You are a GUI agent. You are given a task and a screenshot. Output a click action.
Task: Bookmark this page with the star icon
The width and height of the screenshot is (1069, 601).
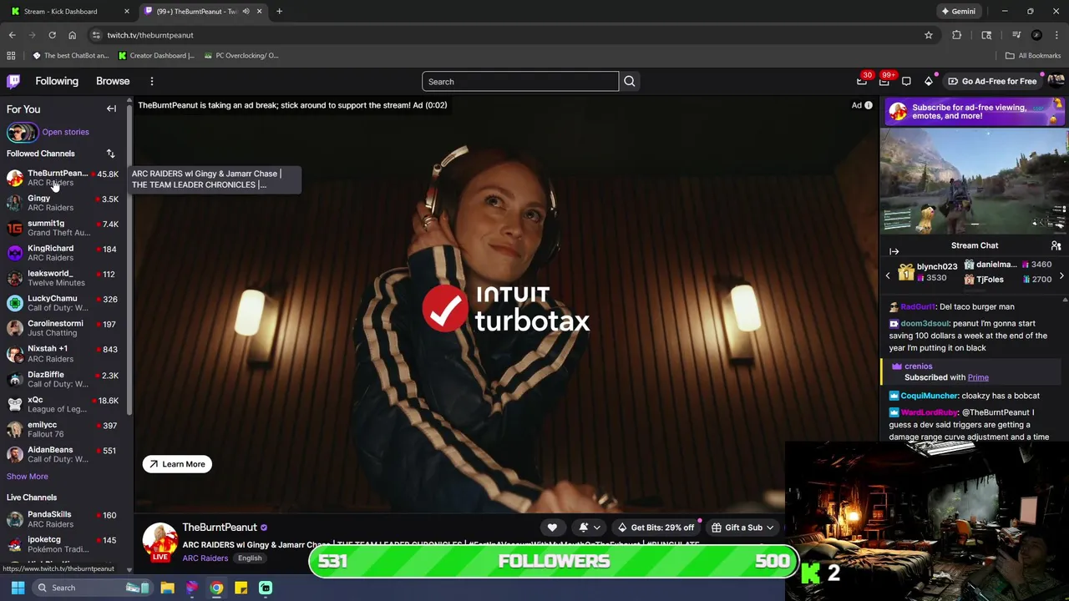(928, 35)
